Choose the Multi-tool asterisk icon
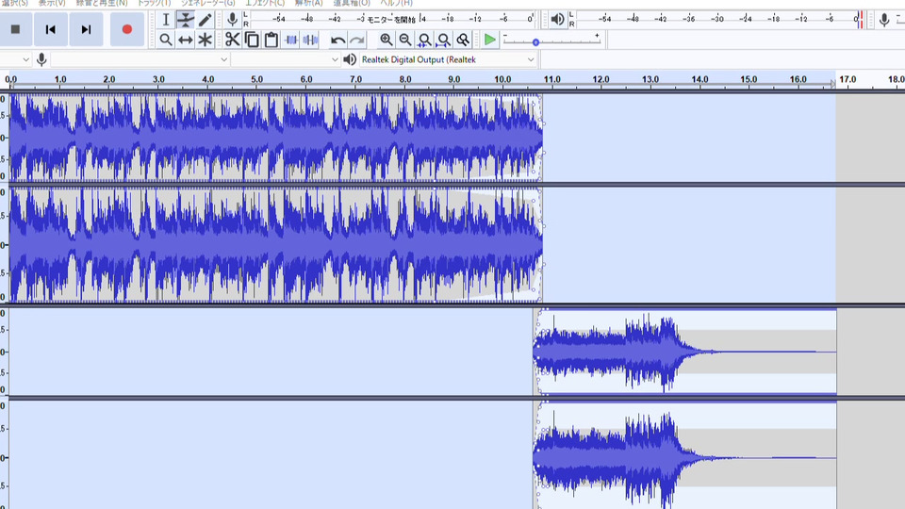The width and height of the screenshot is (905, 509). click(205, 40)
